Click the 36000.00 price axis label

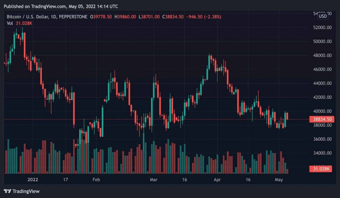click(322, 139)
